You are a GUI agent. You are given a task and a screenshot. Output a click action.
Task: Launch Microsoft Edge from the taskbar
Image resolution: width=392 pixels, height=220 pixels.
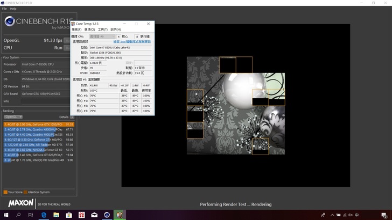coord(44,215)
